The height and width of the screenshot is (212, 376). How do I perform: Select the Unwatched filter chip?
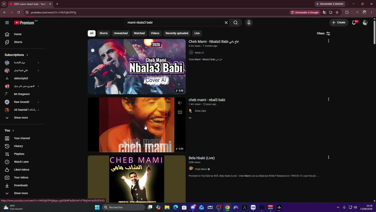(121, 33)
